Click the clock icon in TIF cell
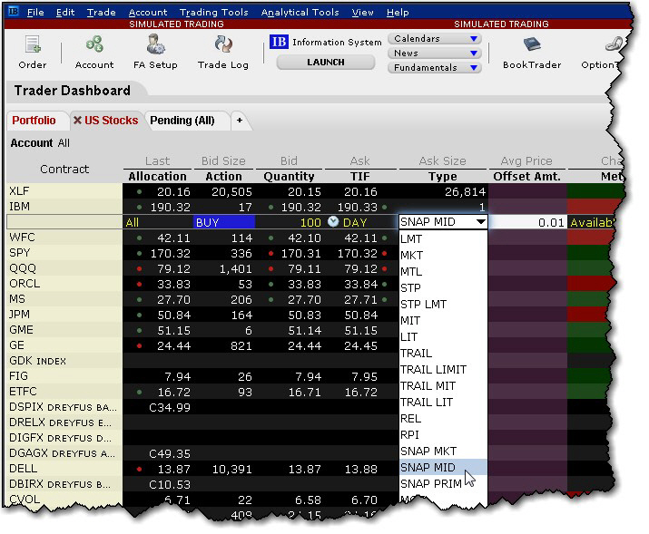The width and height of the screenshot is (649, 534). 333,221
